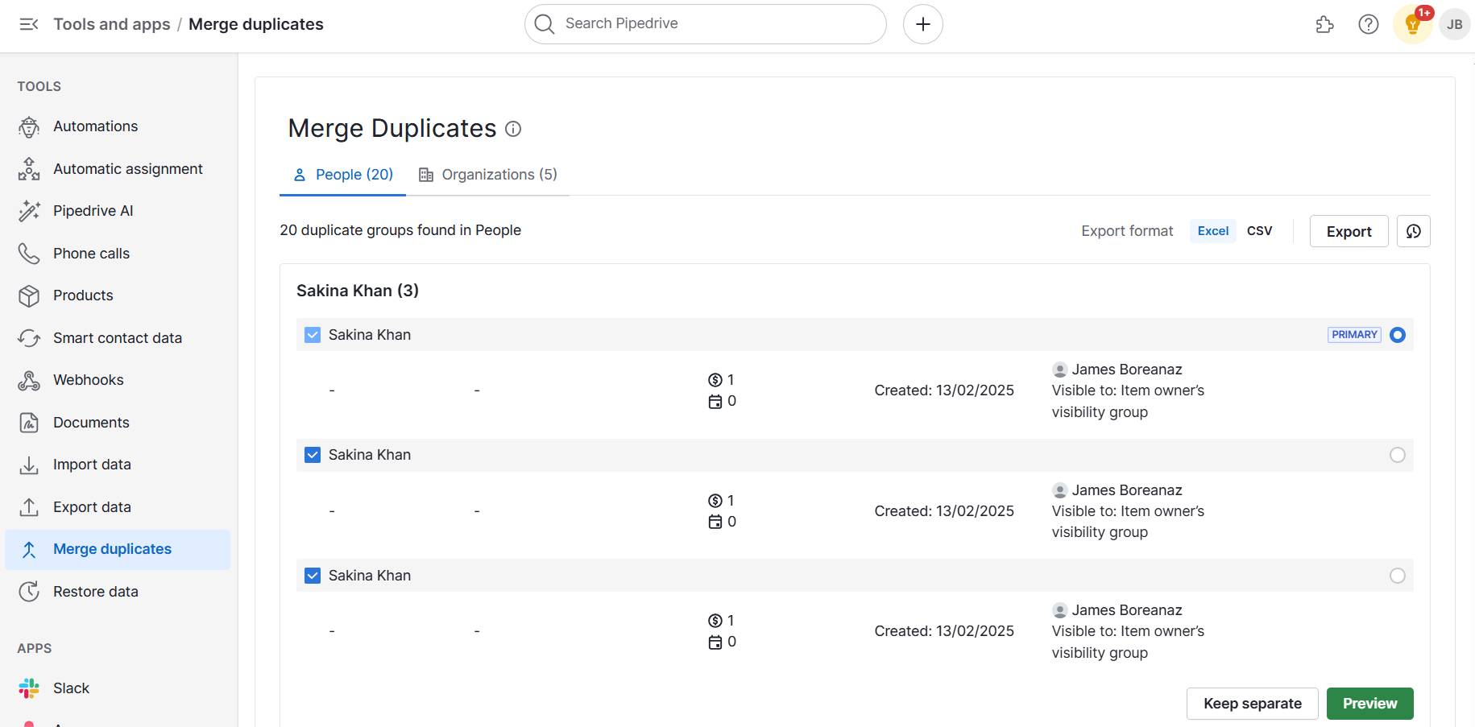Uncheck the second Sakina Khan duplicate

coord(312,454)
